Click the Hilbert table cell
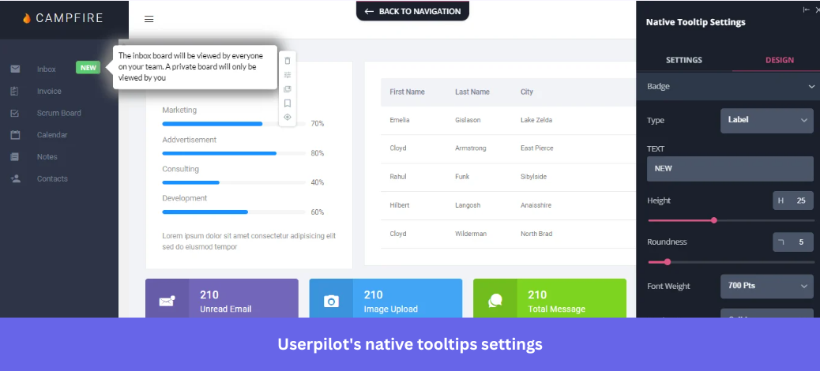Viewport: 820px width, 371px height. click(399, 205)
